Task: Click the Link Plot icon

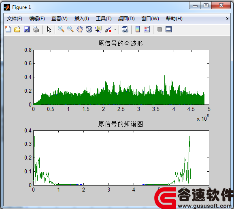Action: point(125,29)
